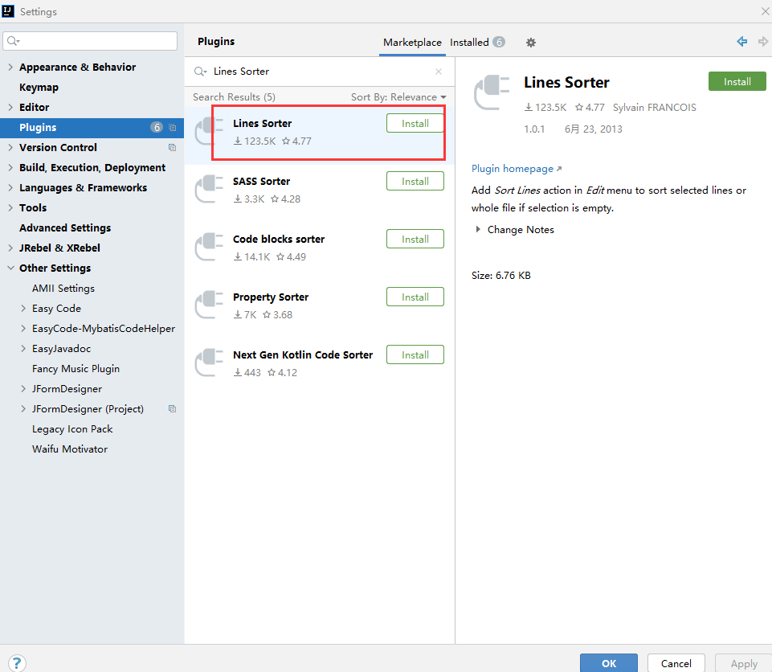Expand the Easy Code node
772x672 pixels.
[23, 309]
